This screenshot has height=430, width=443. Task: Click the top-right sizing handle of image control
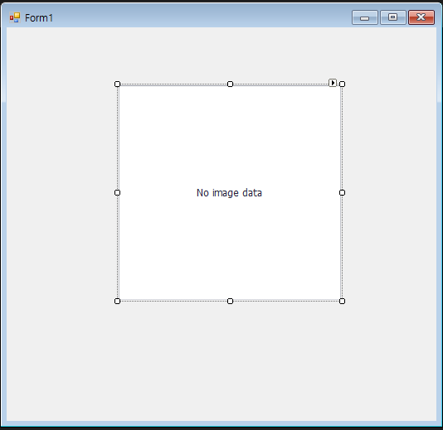(342, 84)
